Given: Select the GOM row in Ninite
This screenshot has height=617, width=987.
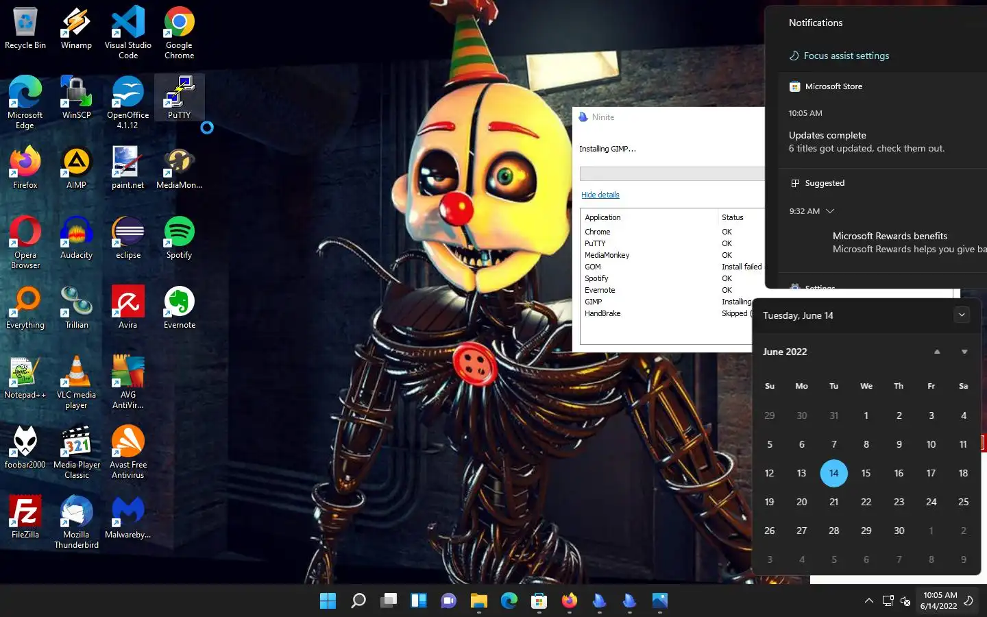Looking at the screenshot, I should [x=672, y=267].
